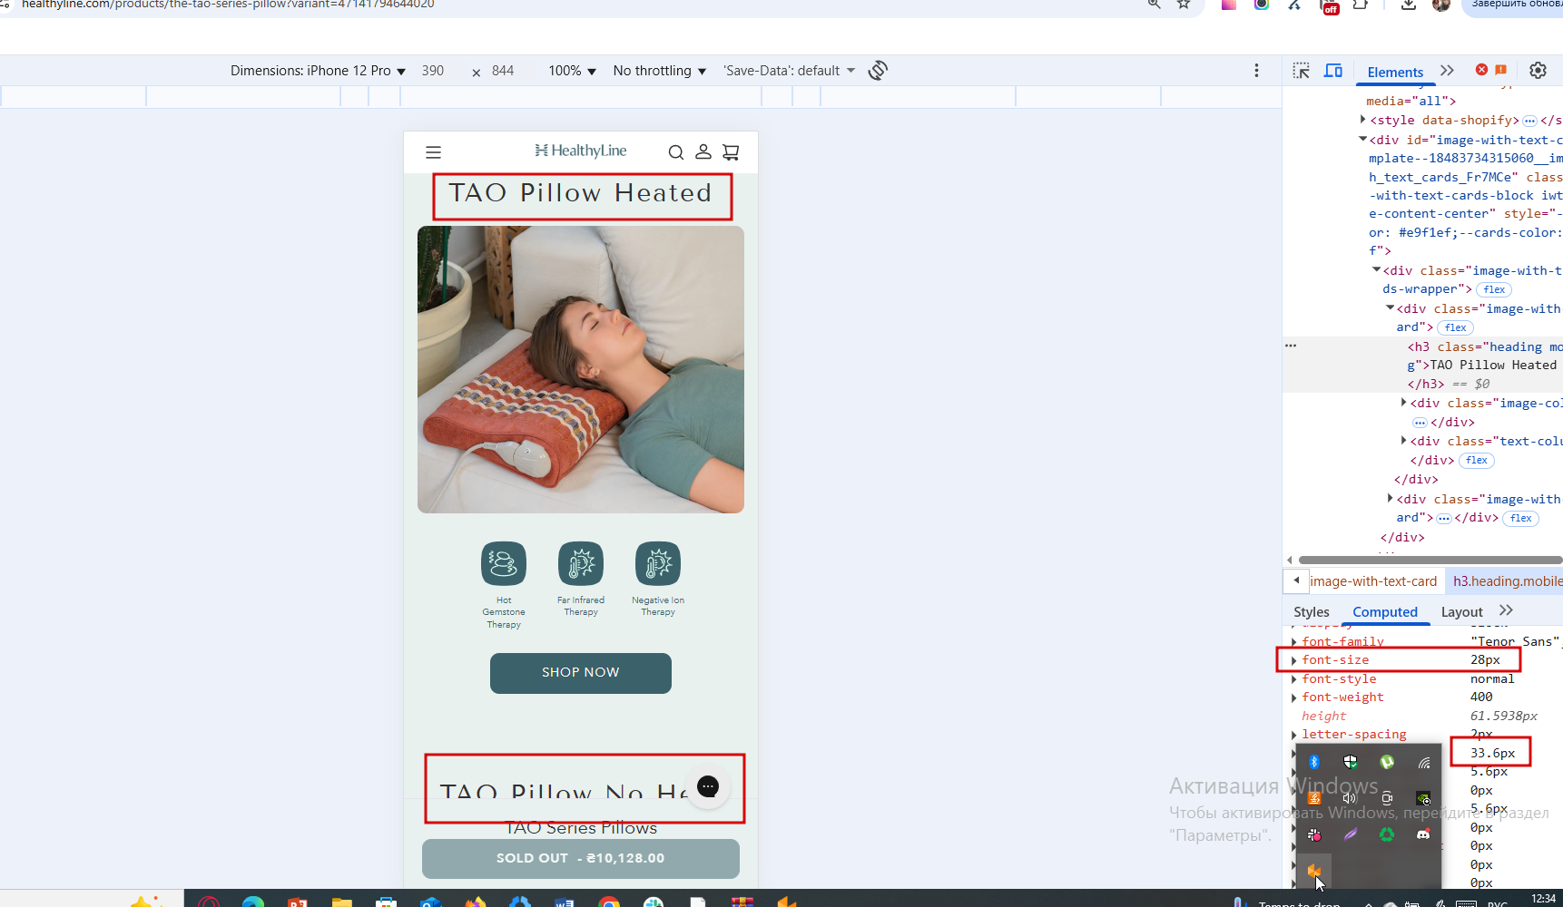
Task: Expand the font-size computed property
Action: coord(1294,660)
